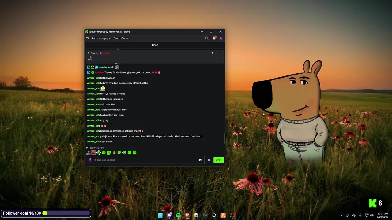Click message 'Dir leya flashback vargas'
Screen dimensions: 392x220
(113, 94)
